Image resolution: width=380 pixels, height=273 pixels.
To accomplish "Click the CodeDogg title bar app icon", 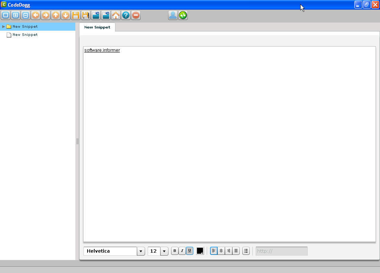I will [x=3, y=4].
